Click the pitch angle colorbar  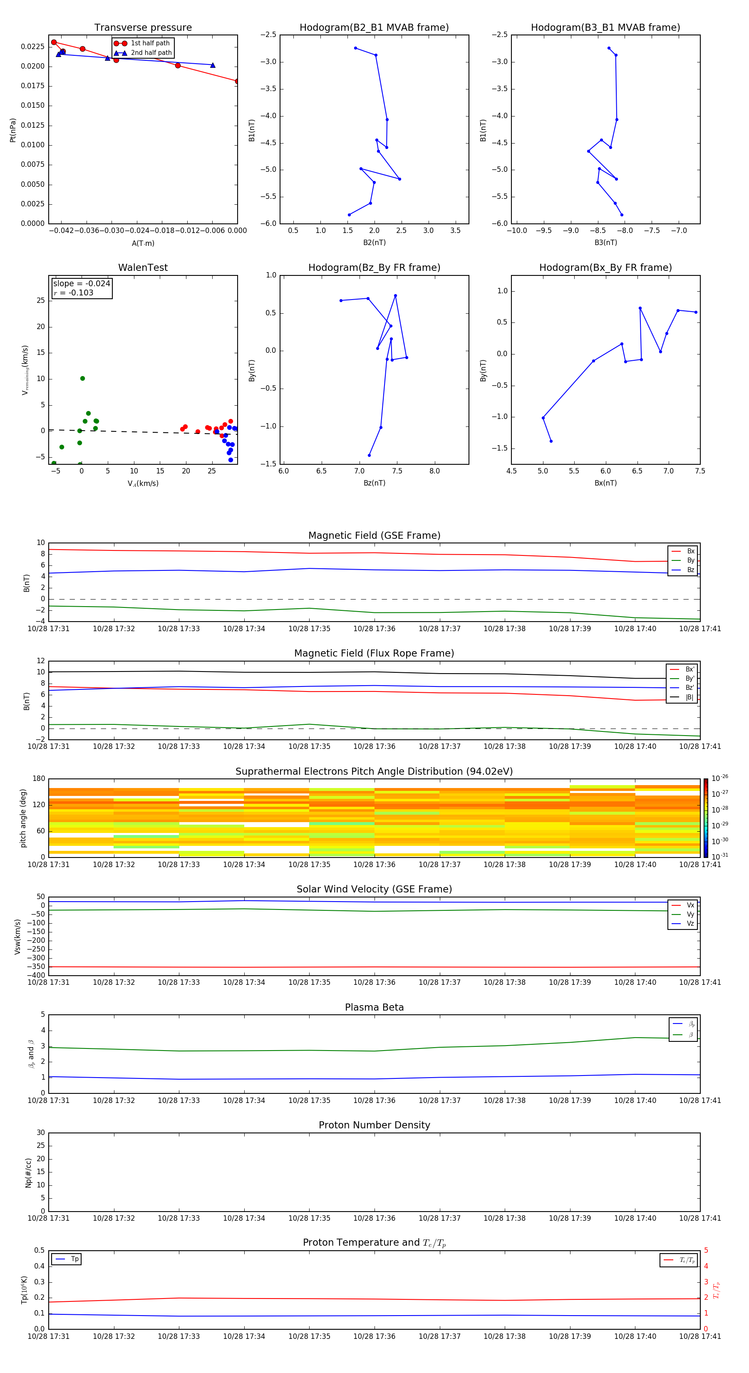(x=706, y=818)
